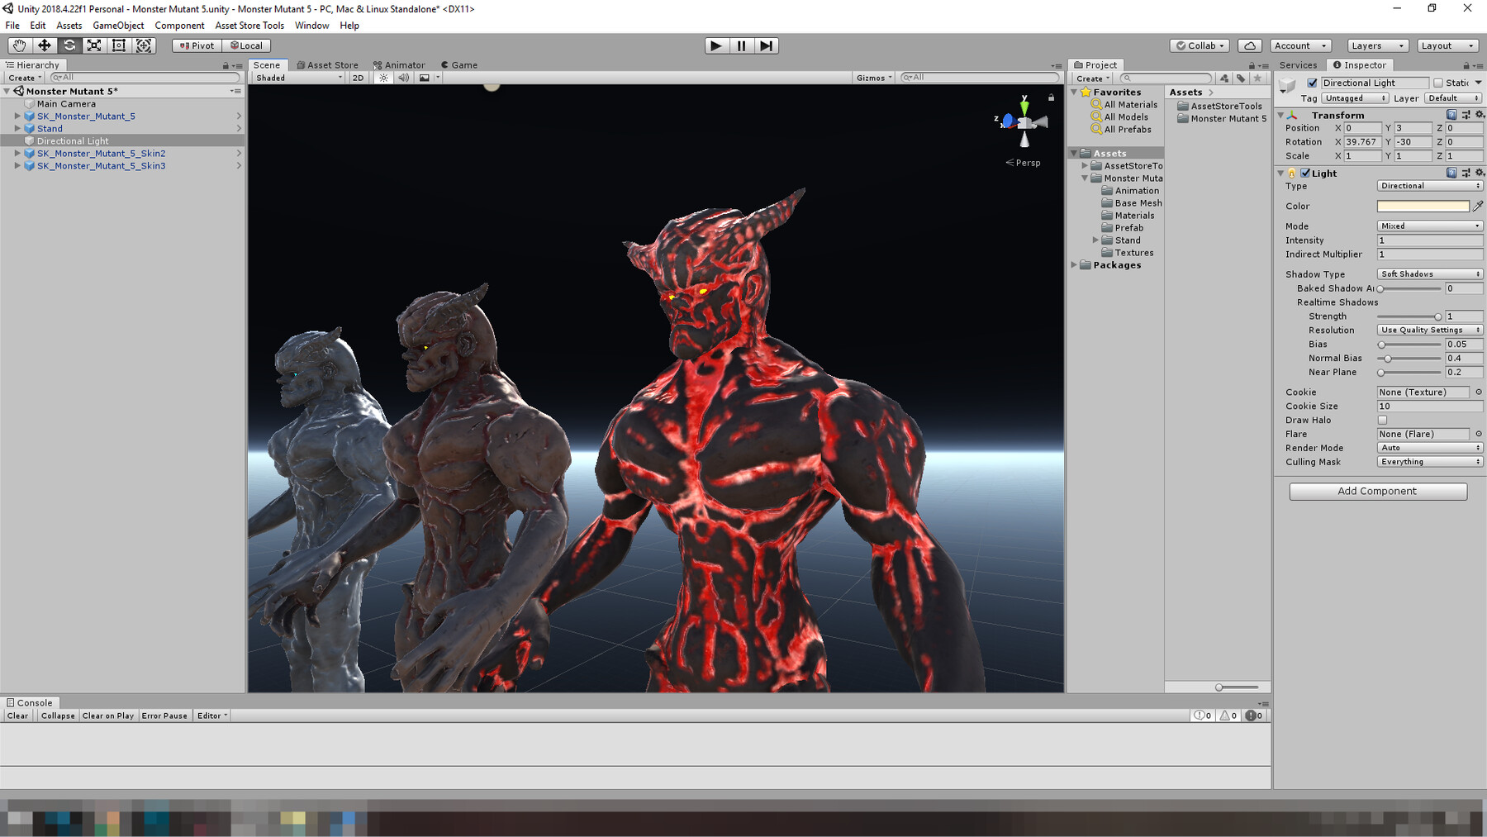Image resolution: width=1487 pixels, height=837 pixels.
Task: Open the Gizmos dropdown
Action: tap(874, 78)
